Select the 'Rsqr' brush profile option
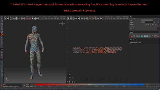Screen dimensions: 160x90 153,24
